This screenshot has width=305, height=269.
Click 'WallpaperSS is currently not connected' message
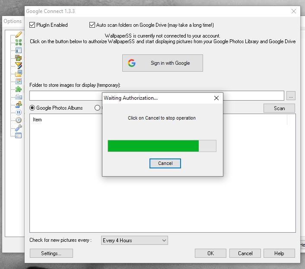pyautogui.click(x=162, y=36)
